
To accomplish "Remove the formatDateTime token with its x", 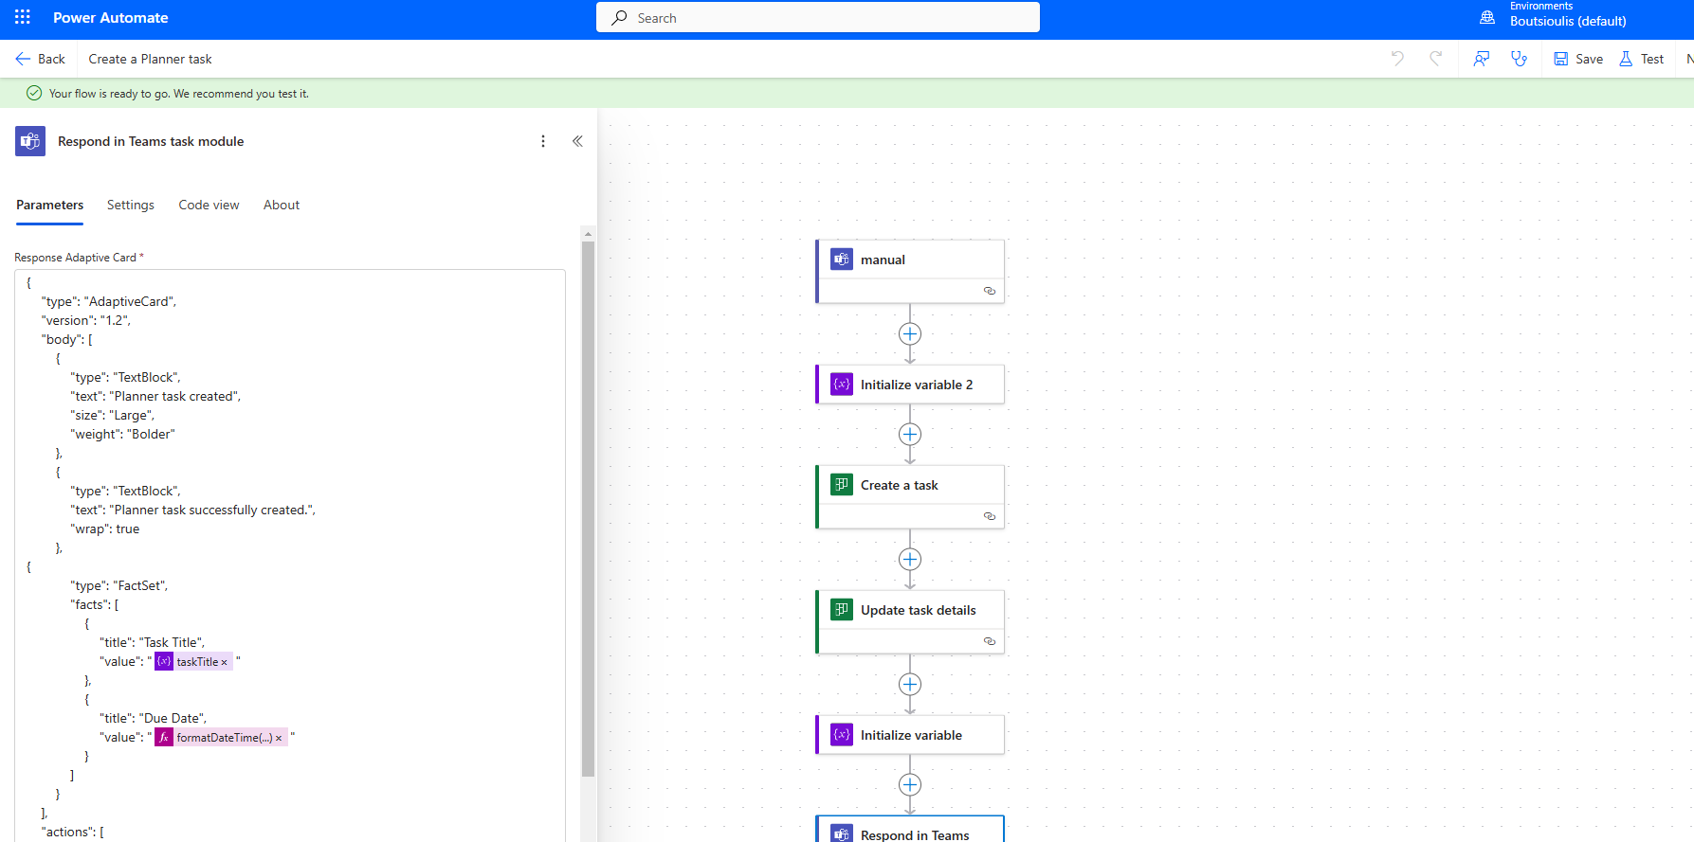I will click(x=279, y=739).
